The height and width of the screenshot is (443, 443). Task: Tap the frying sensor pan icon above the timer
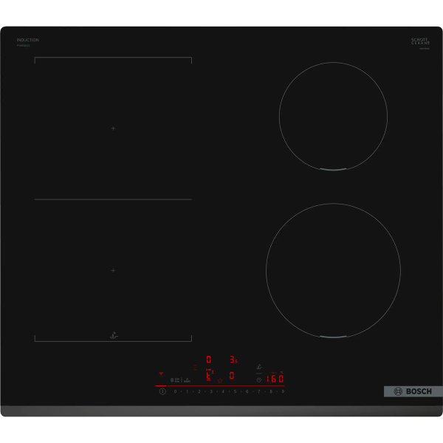pyautogui.click(x=258, y=366)
